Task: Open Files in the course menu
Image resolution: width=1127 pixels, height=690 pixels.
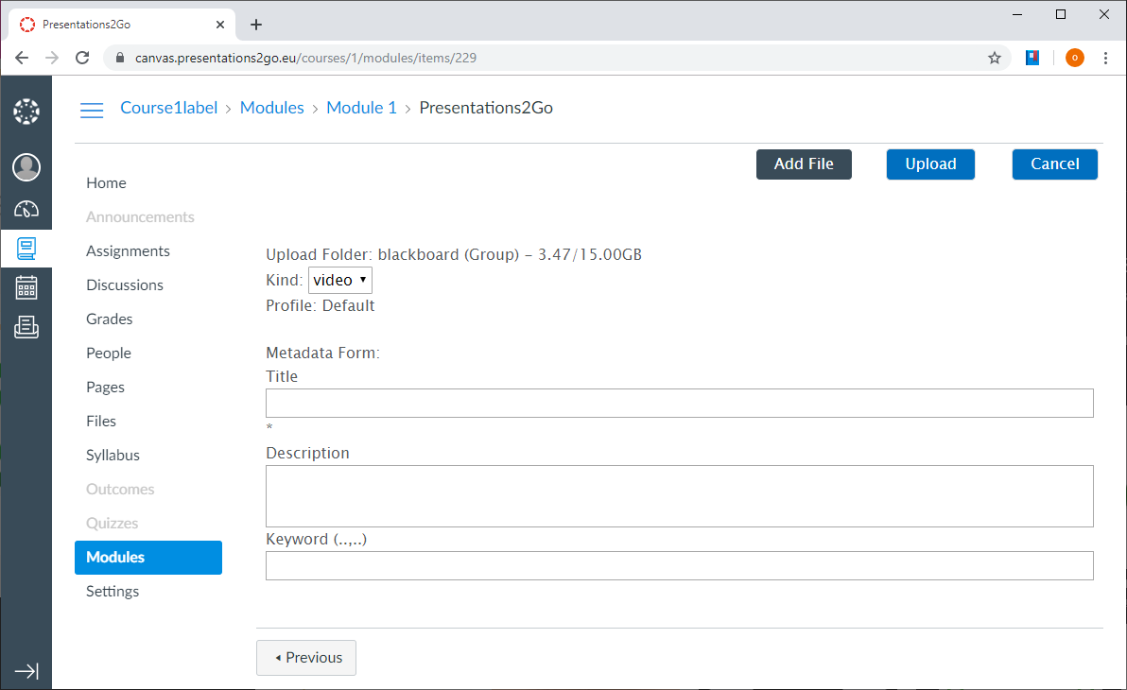Action: click(x=100, y=422)
